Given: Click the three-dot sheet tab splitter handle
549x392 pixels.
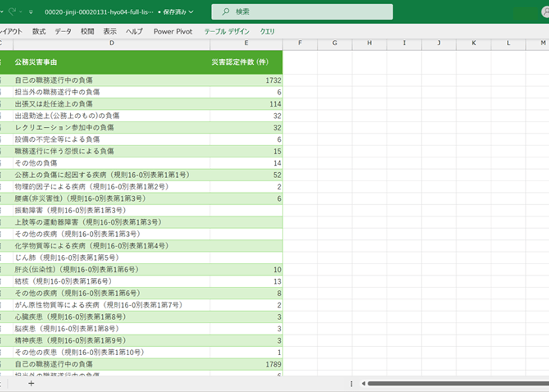Looking at the screenshot, I should tap(351, 384).
